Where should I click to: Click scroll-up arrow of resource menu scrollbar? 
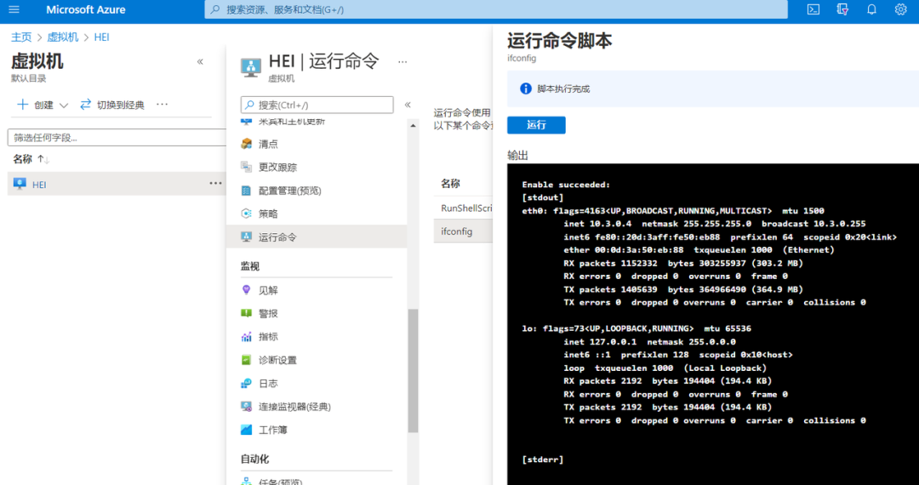point(414,126)
